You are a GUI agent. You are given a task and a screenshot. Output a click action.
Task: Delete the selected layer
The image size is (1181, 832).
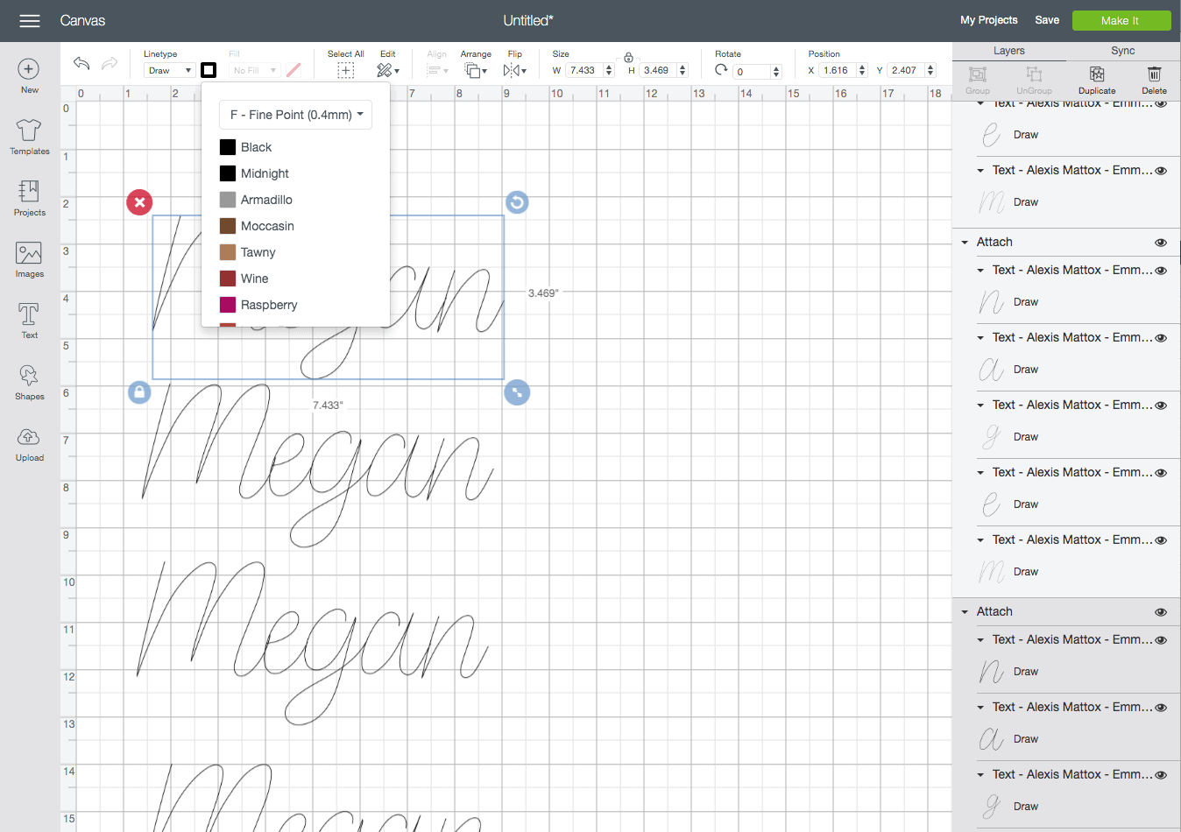pyautogui.click(x=1154, y=79)
